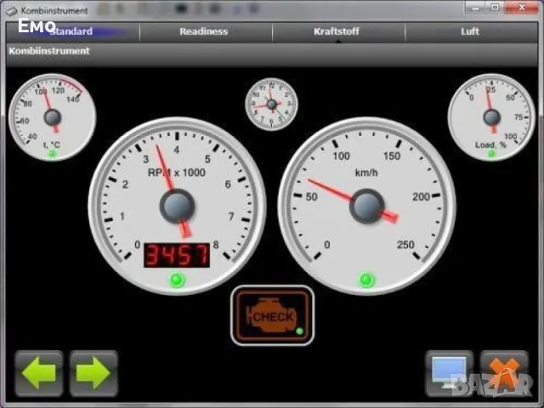Click the RPM x 1000 tachometer dial
Image resolution: width=544 pixels, height=408 pixels.
177,205
